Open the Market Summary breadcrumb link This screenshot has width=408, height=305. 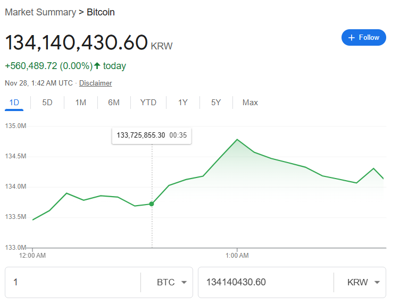tap(40, 12)
